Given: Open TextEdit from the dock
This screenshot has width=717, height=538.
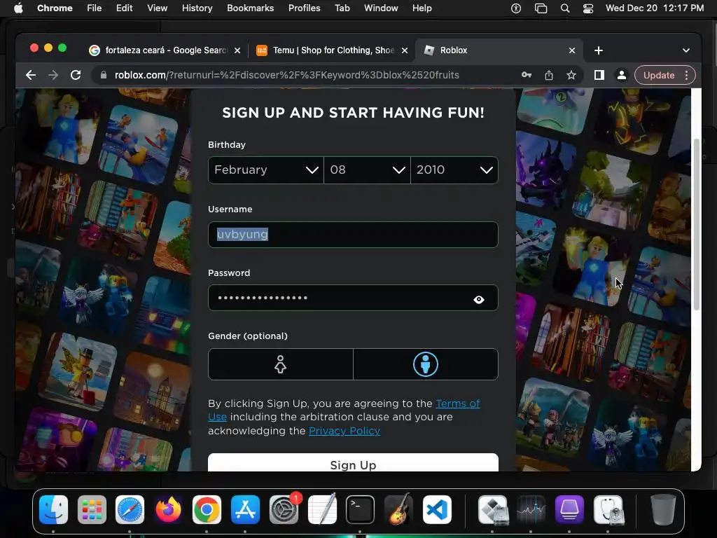Looking at the screenshot, I should 322,509.
